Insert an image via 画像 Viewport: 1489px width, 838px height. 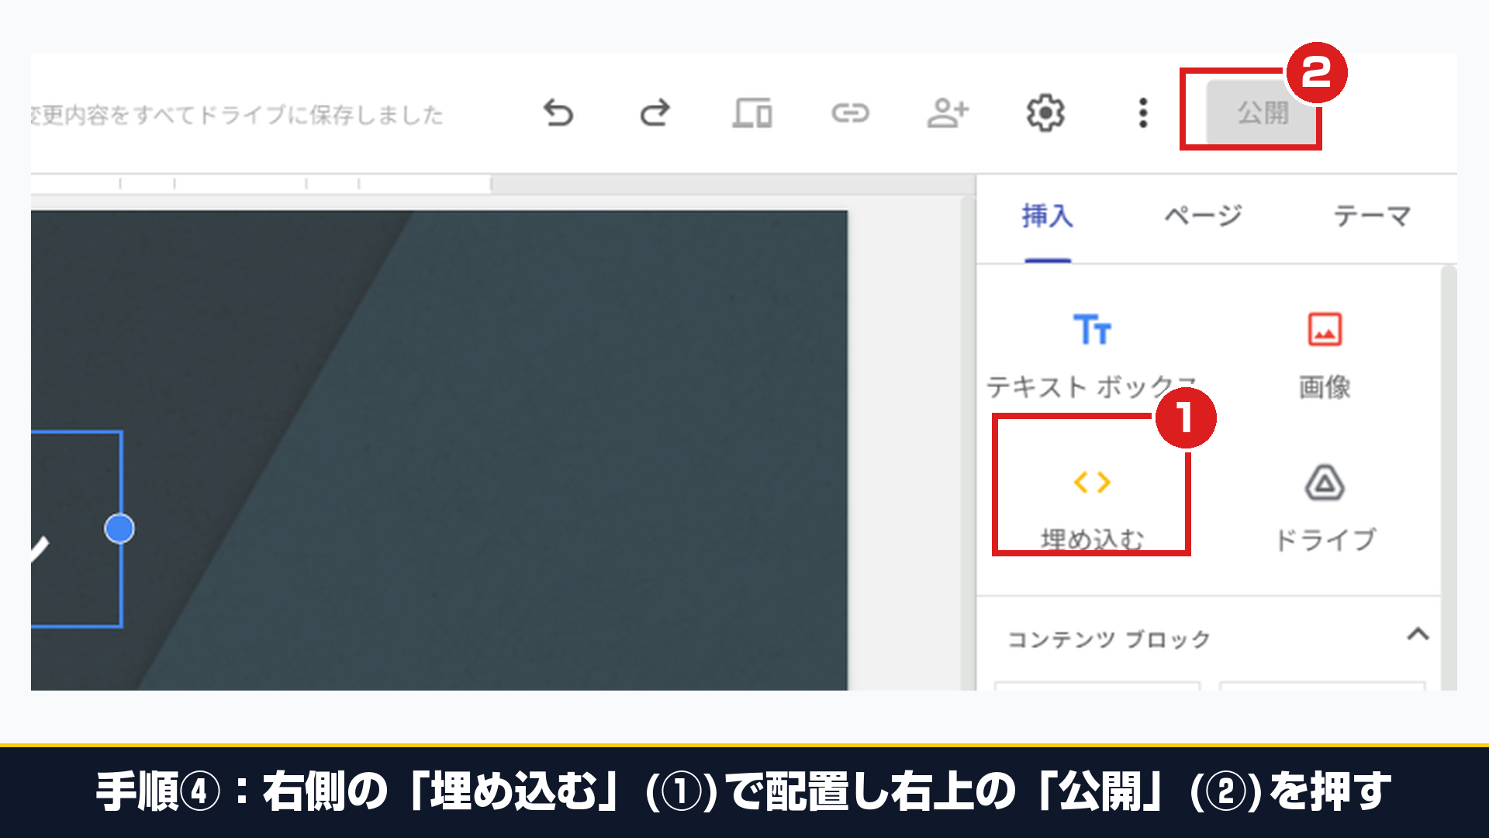coord(1325,355)
